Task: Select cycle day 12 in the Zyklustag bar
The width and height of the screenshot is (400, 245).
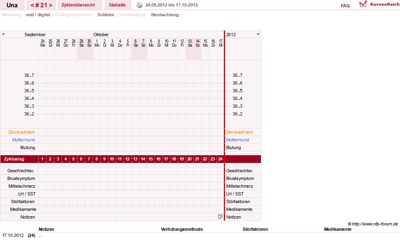Action: [128, 159]
